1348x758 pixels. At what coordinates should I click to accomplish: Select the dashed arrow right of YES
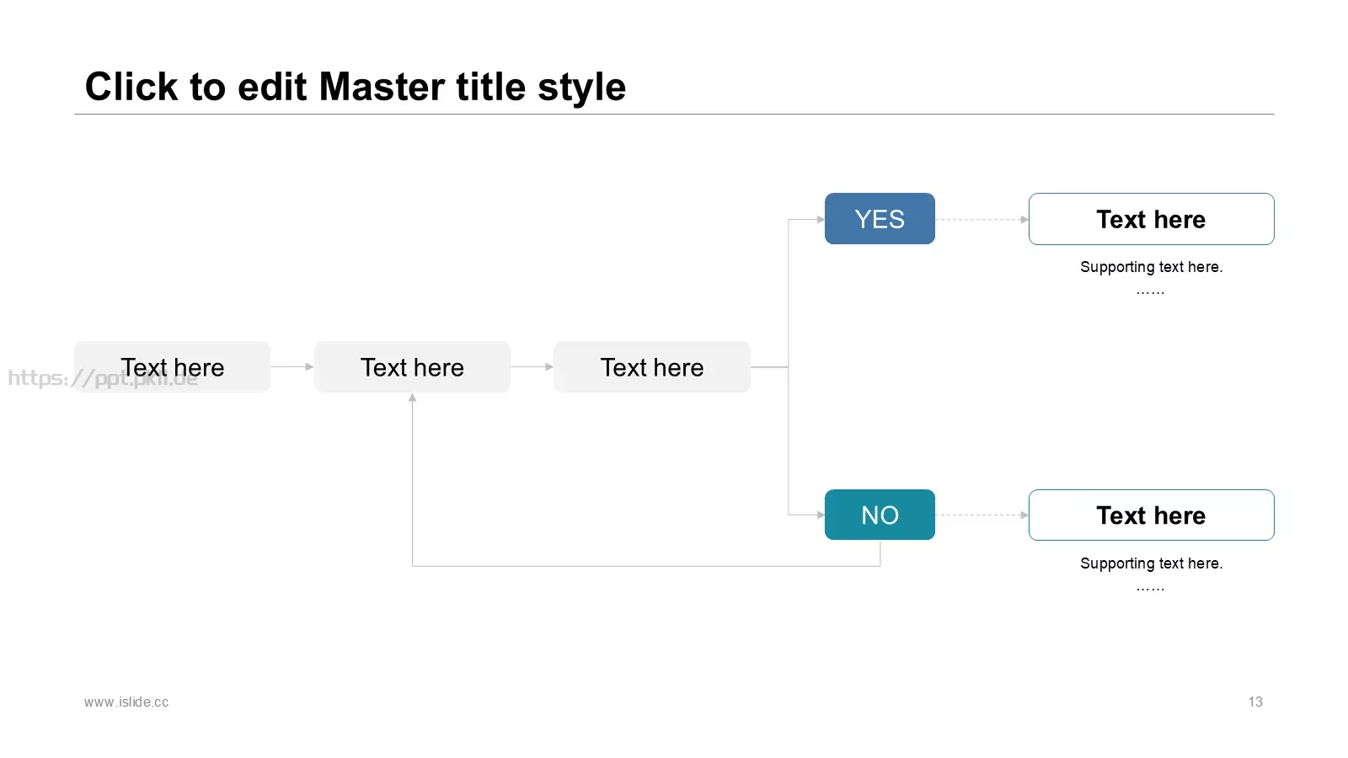click(982, 220)
